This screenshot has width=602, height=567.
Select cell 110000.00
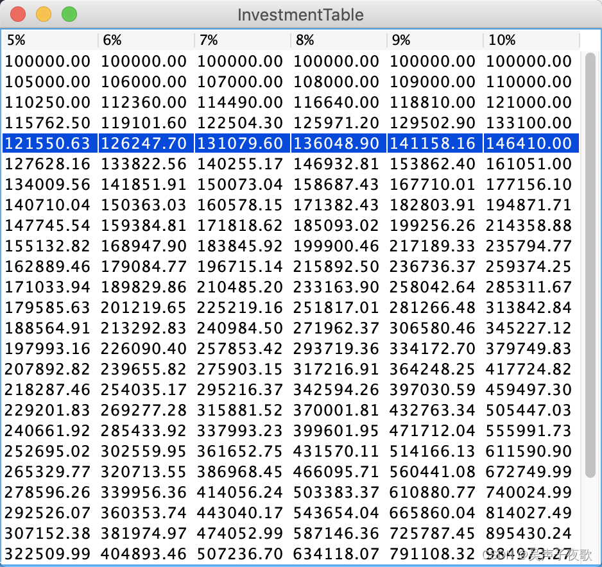click(x=531, y=81)
